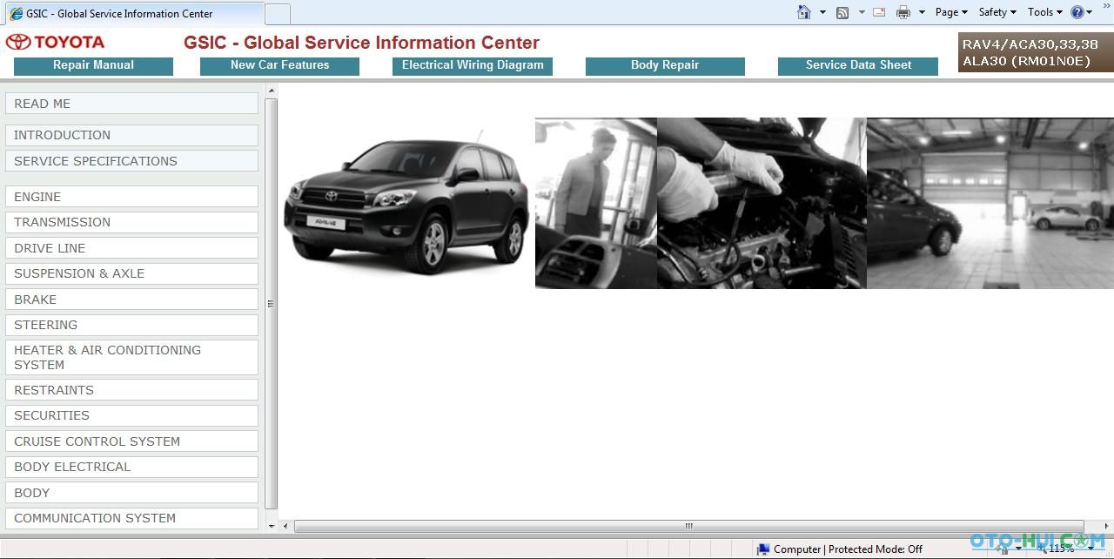The image size is (1114, 559).
Task: Open the Page menu
Action: [951, 12]
